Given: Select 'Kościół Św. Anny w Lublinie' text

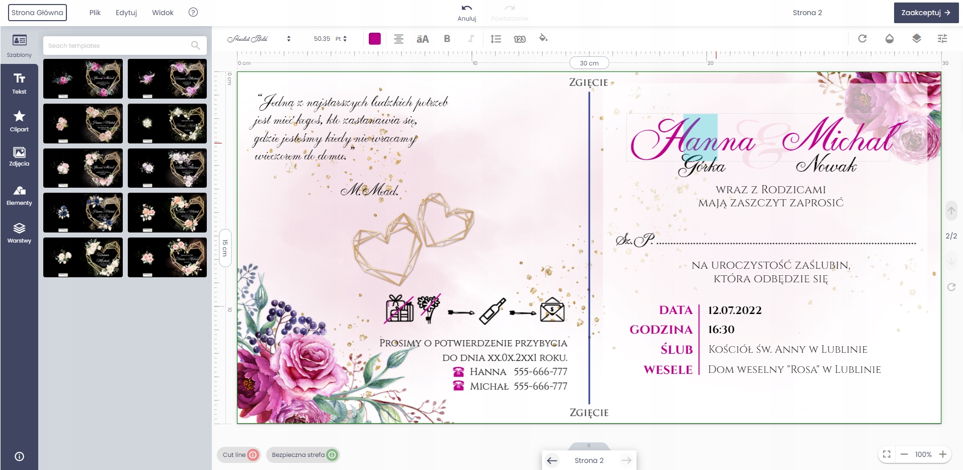Looking at the screenshot, I should pyautogui.click(x=787, y=349).
